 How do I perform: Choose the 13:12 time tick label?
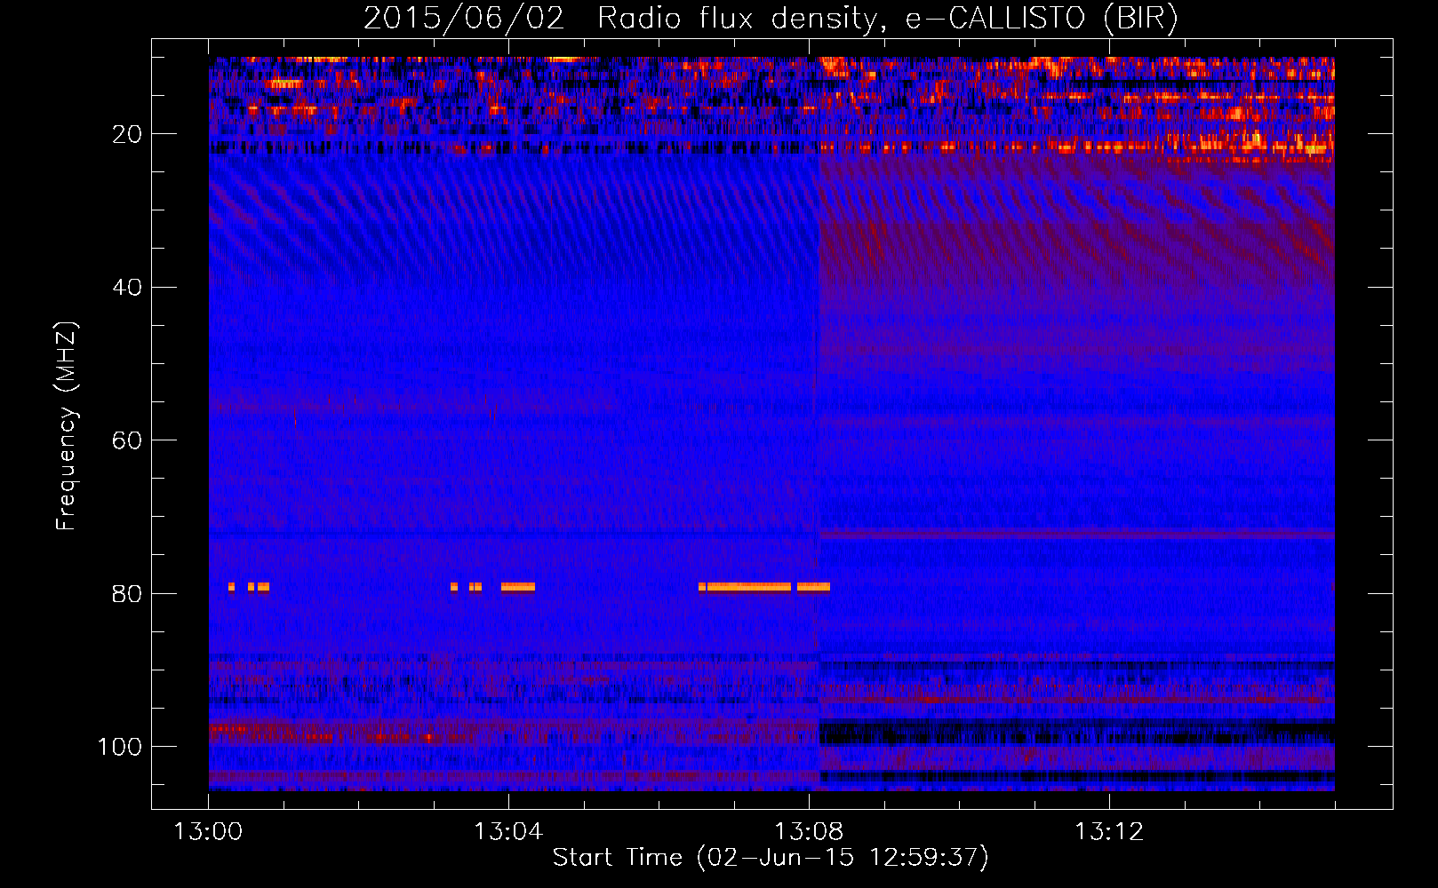coord(1109,832)
